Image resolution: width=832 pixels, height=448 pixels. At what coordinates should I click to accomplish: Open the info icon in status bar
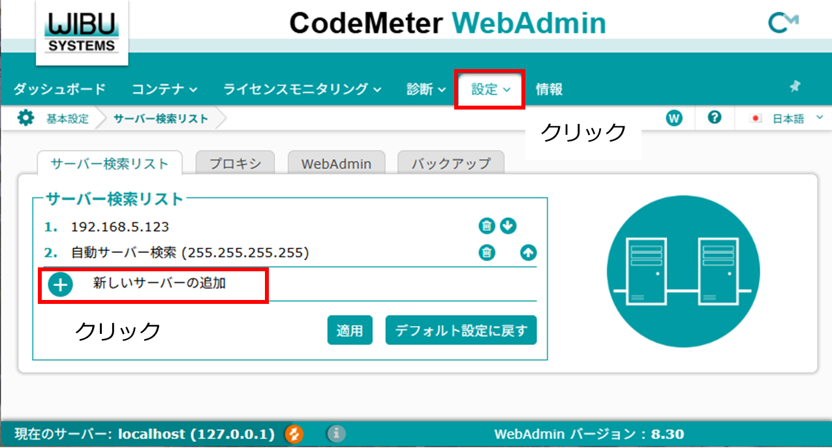335,434
